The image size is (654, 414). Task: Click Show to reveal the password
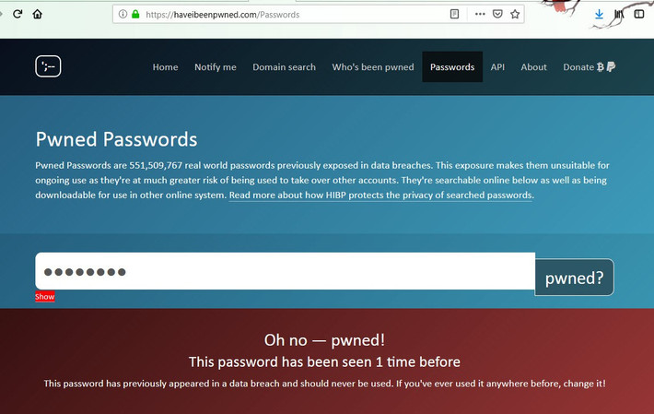pos(45,297)
